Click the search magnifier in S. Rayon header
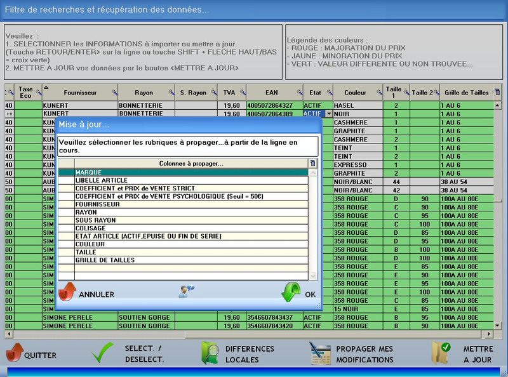Viewport: 508px width, 377px height. click(214, 92)
